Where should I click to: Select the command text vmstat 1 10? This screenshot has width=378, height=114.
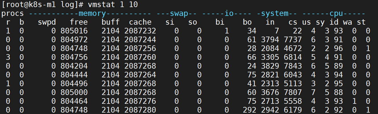(x=113, y=5)
